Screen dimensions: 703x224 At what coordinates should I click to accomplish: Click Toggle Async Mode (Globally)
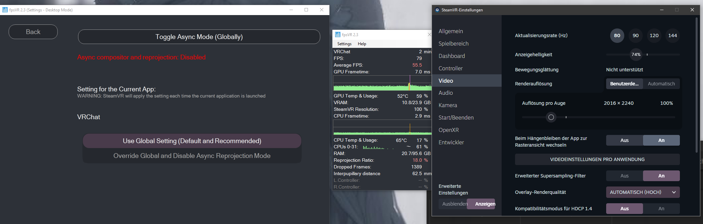(199, 37)
